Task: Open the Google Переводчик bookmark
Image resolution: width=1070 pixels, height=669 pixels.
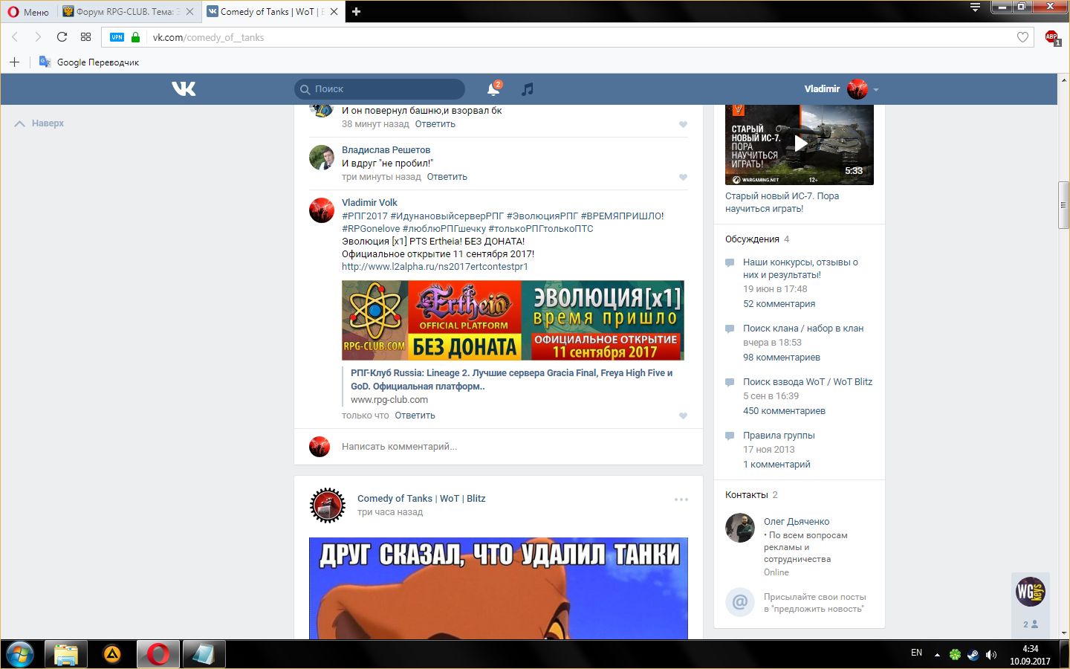Action: (89, 62)
